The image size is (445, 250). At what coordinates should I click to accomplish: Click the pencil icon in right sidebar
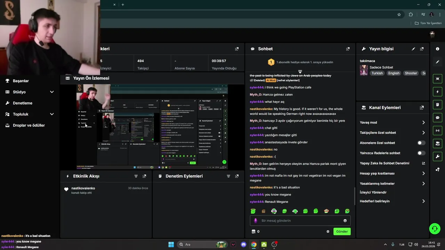437,62
